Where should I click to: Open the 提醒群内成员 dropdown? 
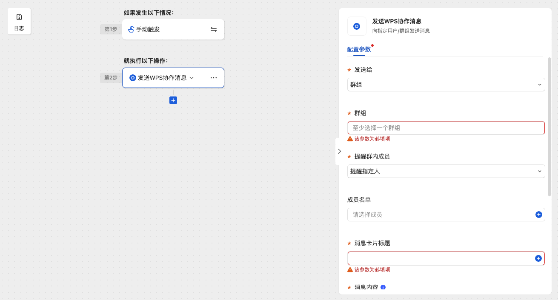(x=446, y=171)
